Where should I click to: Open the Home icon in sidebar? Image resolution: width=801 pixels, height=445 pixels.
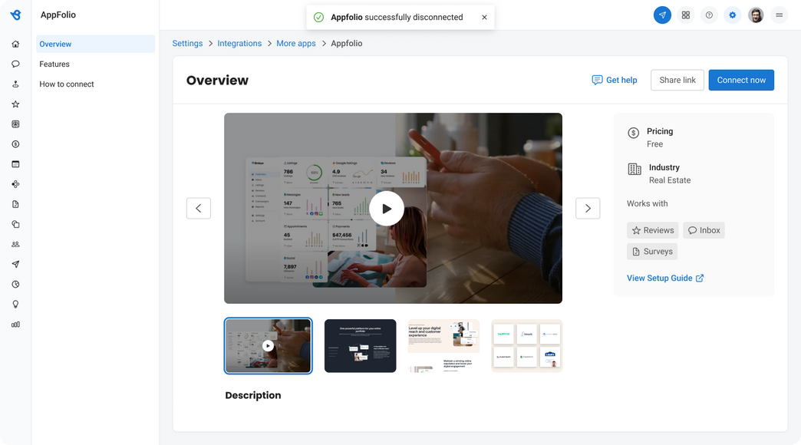(15, 44)
